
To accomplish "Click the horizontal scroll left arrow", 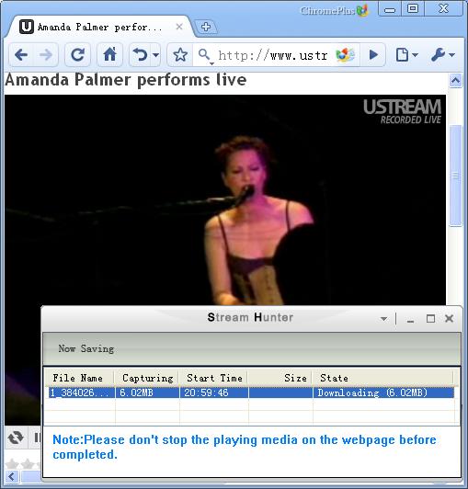I will [x=12, y=477].
